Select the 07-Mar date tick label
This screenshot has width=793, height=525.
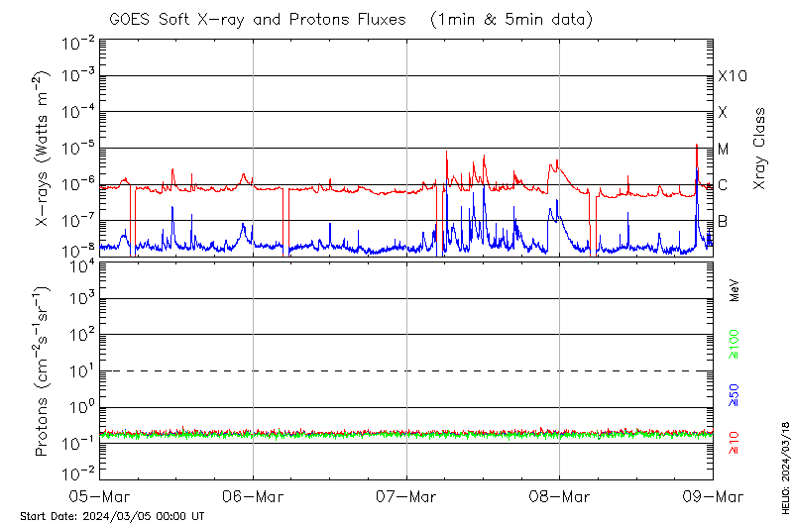pyautogui.click(x=406, y=494)
